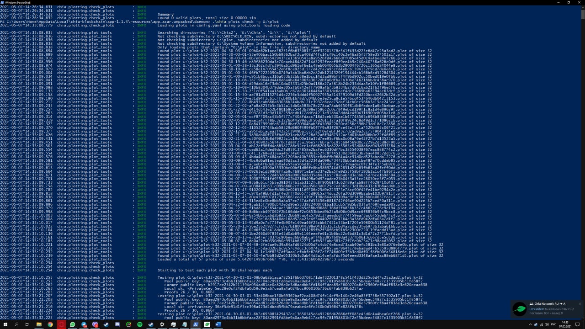Click scrollbar down arrow in PowerShell

tap(583, 317)
